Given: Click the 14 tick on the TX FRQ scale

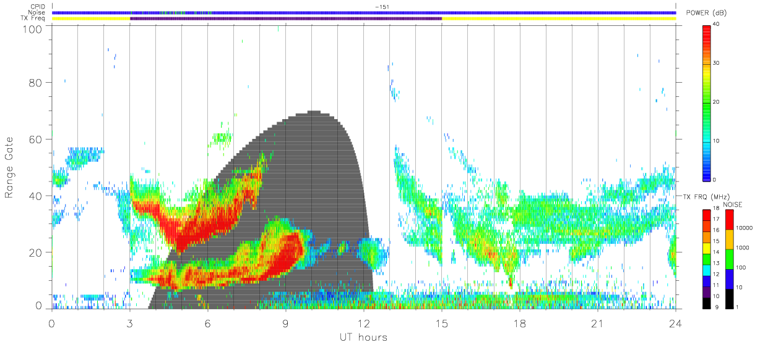Looking at the screenshot, I should pyautogui.click(x=717, y=252).
